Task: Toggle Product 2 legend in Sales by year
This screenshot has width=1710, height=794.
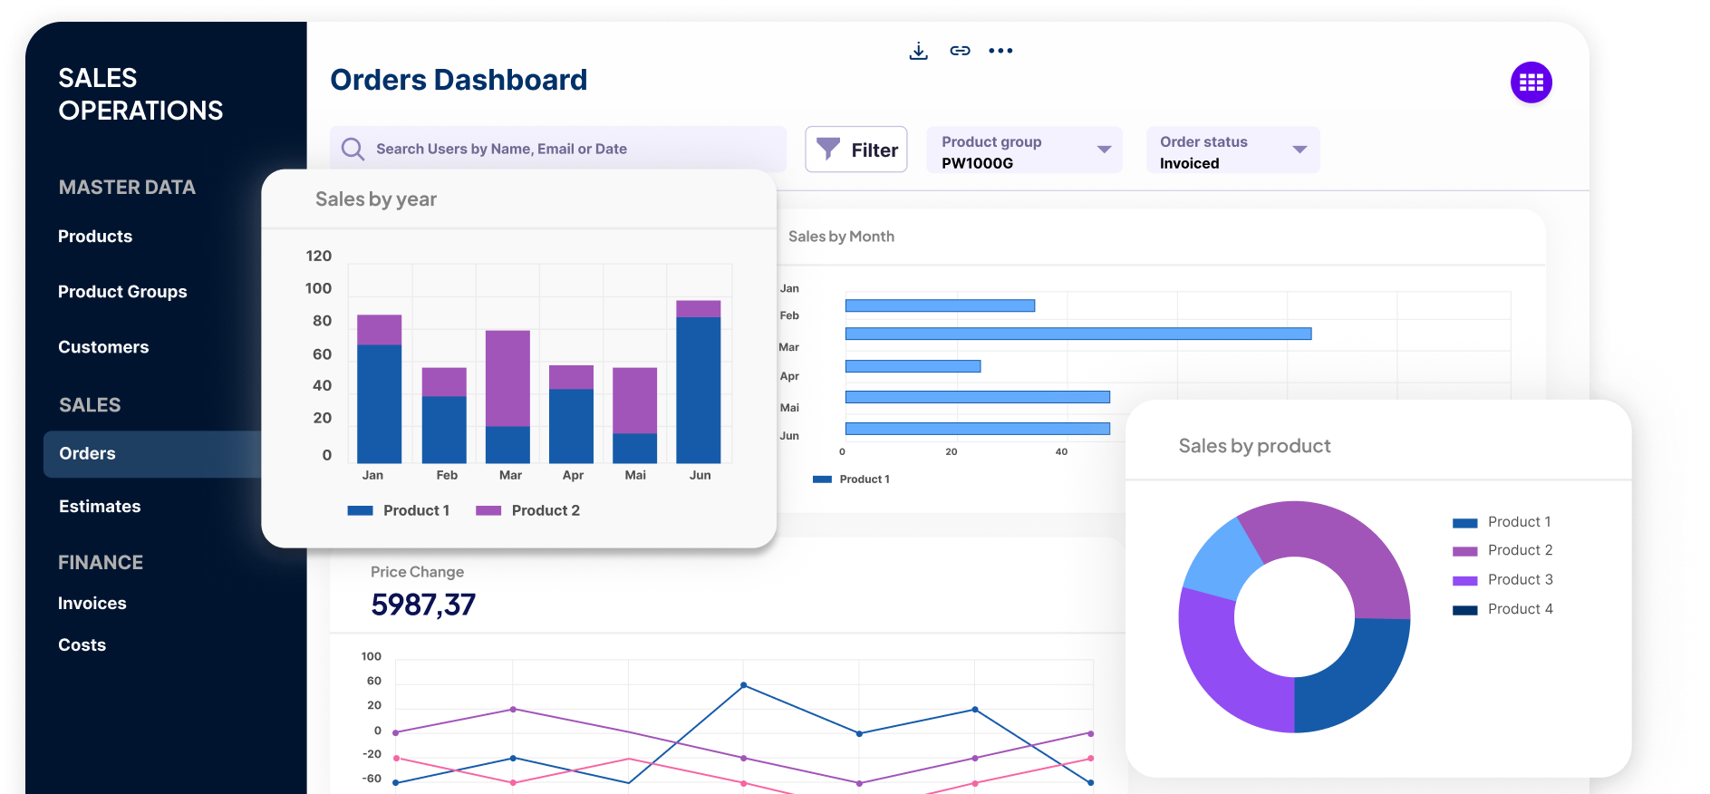Action: pyautogui.click(x=527, y=510)
